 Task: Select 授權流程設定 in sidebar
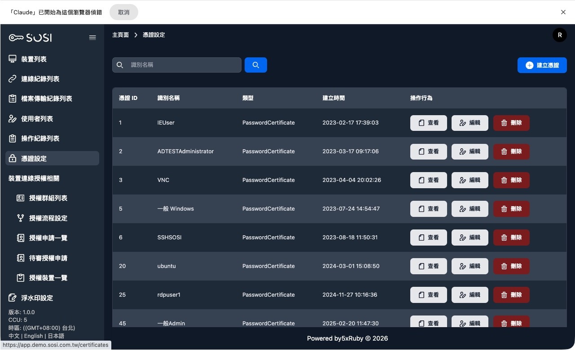[48, 218]
